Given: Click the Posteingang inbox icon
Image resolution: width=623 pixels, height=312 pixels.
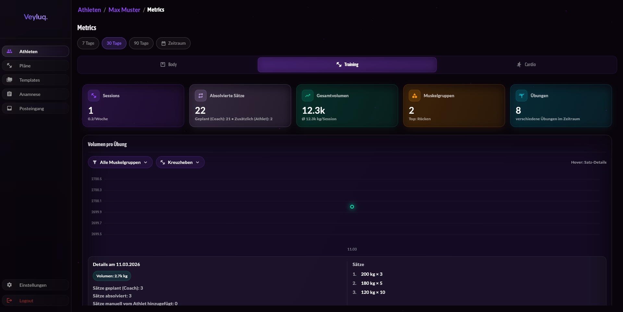Looking at the screenshot, I should tap(9, 108).
